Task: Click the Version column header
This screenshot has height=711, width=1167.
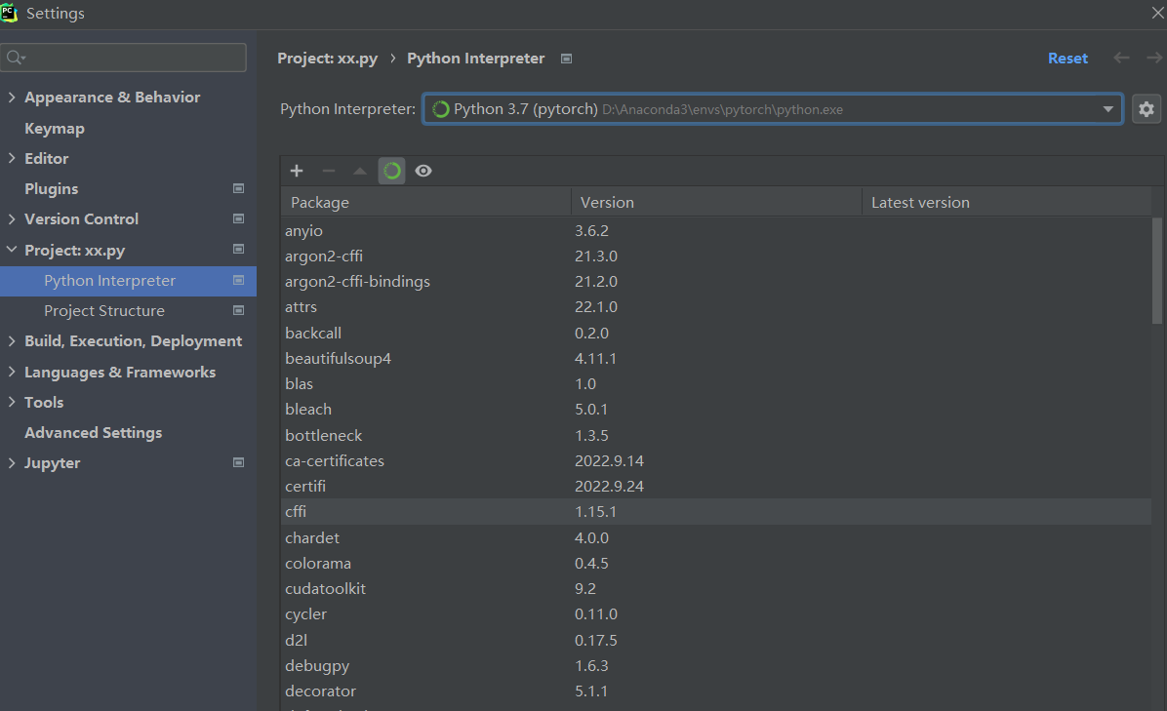Action: pos(716,202)
